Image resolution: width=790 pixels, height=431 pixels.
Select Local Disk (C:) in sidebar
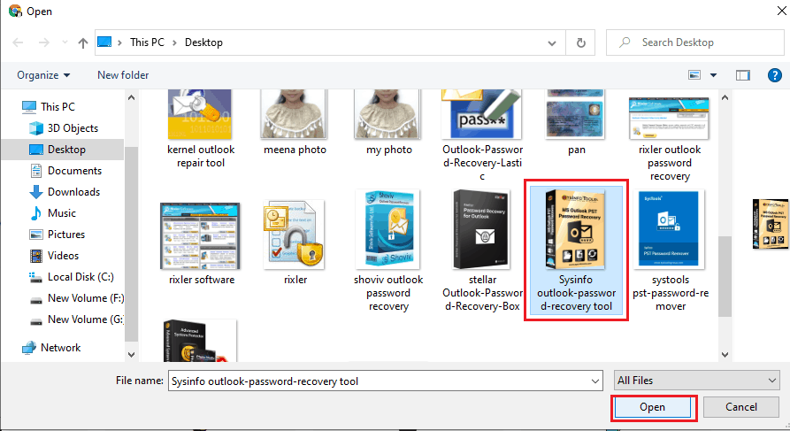click(x=81, y=277)
